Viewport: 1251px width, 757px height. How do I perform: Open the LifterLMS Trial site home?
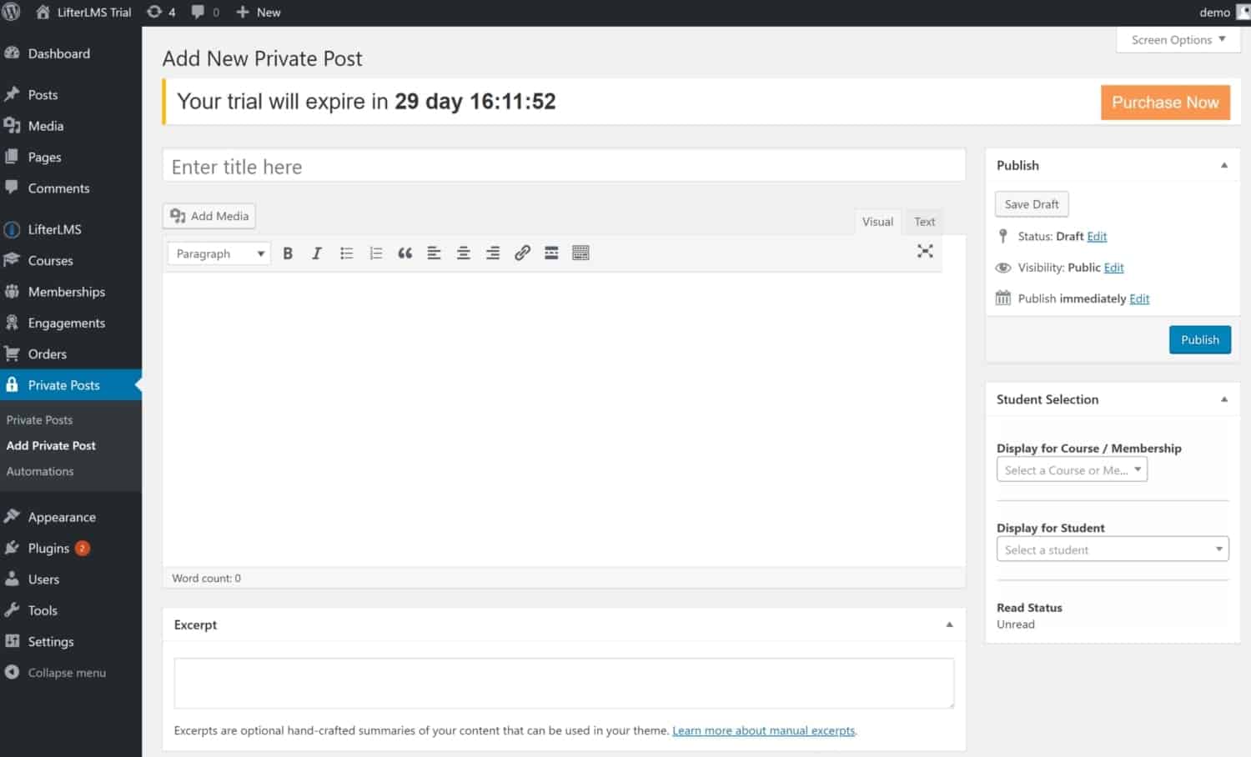coord(83,12)
